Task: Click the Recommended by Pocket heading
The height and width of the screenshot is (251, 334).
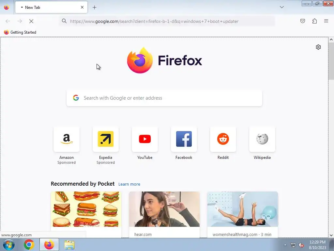Action: click(83, 184)
